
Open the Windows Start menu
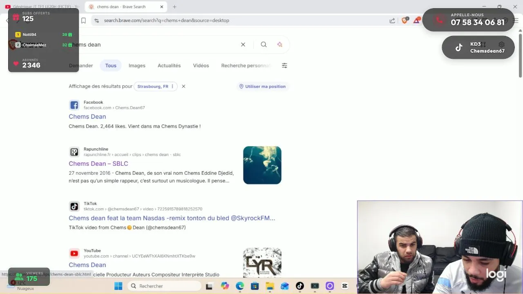tap(118, 286)
